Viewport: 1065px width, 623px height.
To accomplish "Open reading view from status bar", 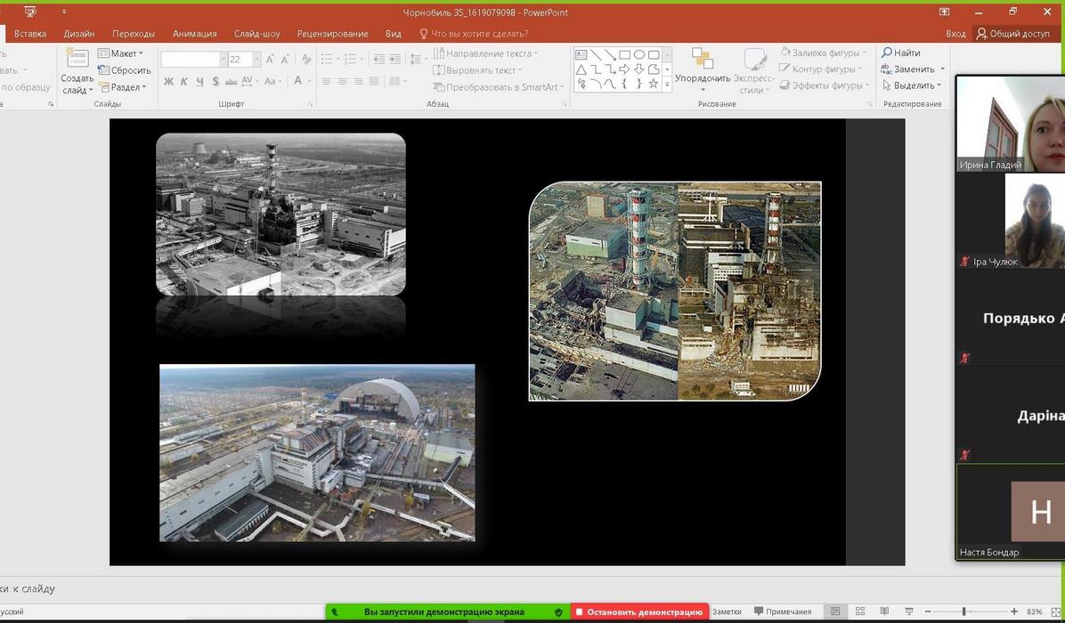I will point(884,612).
